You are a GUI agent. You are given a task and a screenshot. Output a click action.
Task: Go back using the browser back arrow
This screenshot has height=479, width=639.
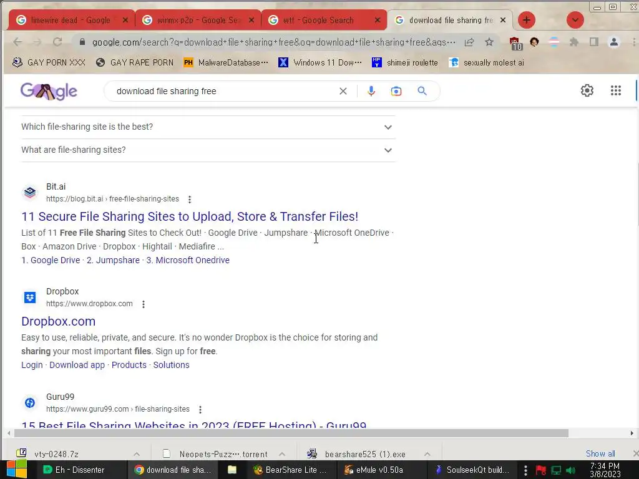click(x=17, y=42)
